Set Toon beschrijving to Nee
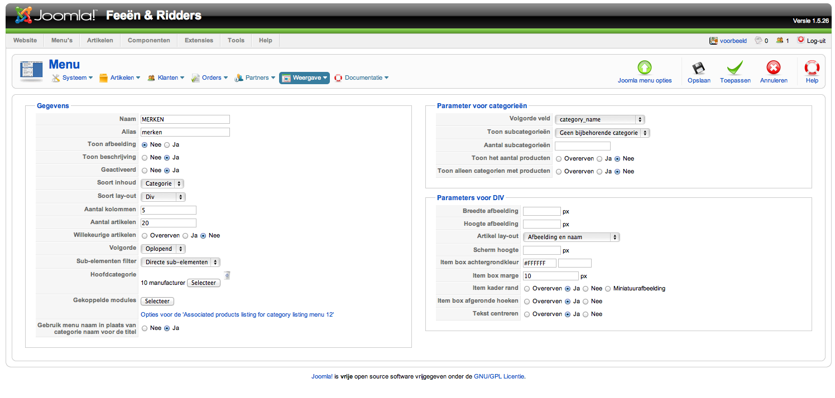Viewport: 835px width, 398px height. pyautogui.click(x=145, y=158)
